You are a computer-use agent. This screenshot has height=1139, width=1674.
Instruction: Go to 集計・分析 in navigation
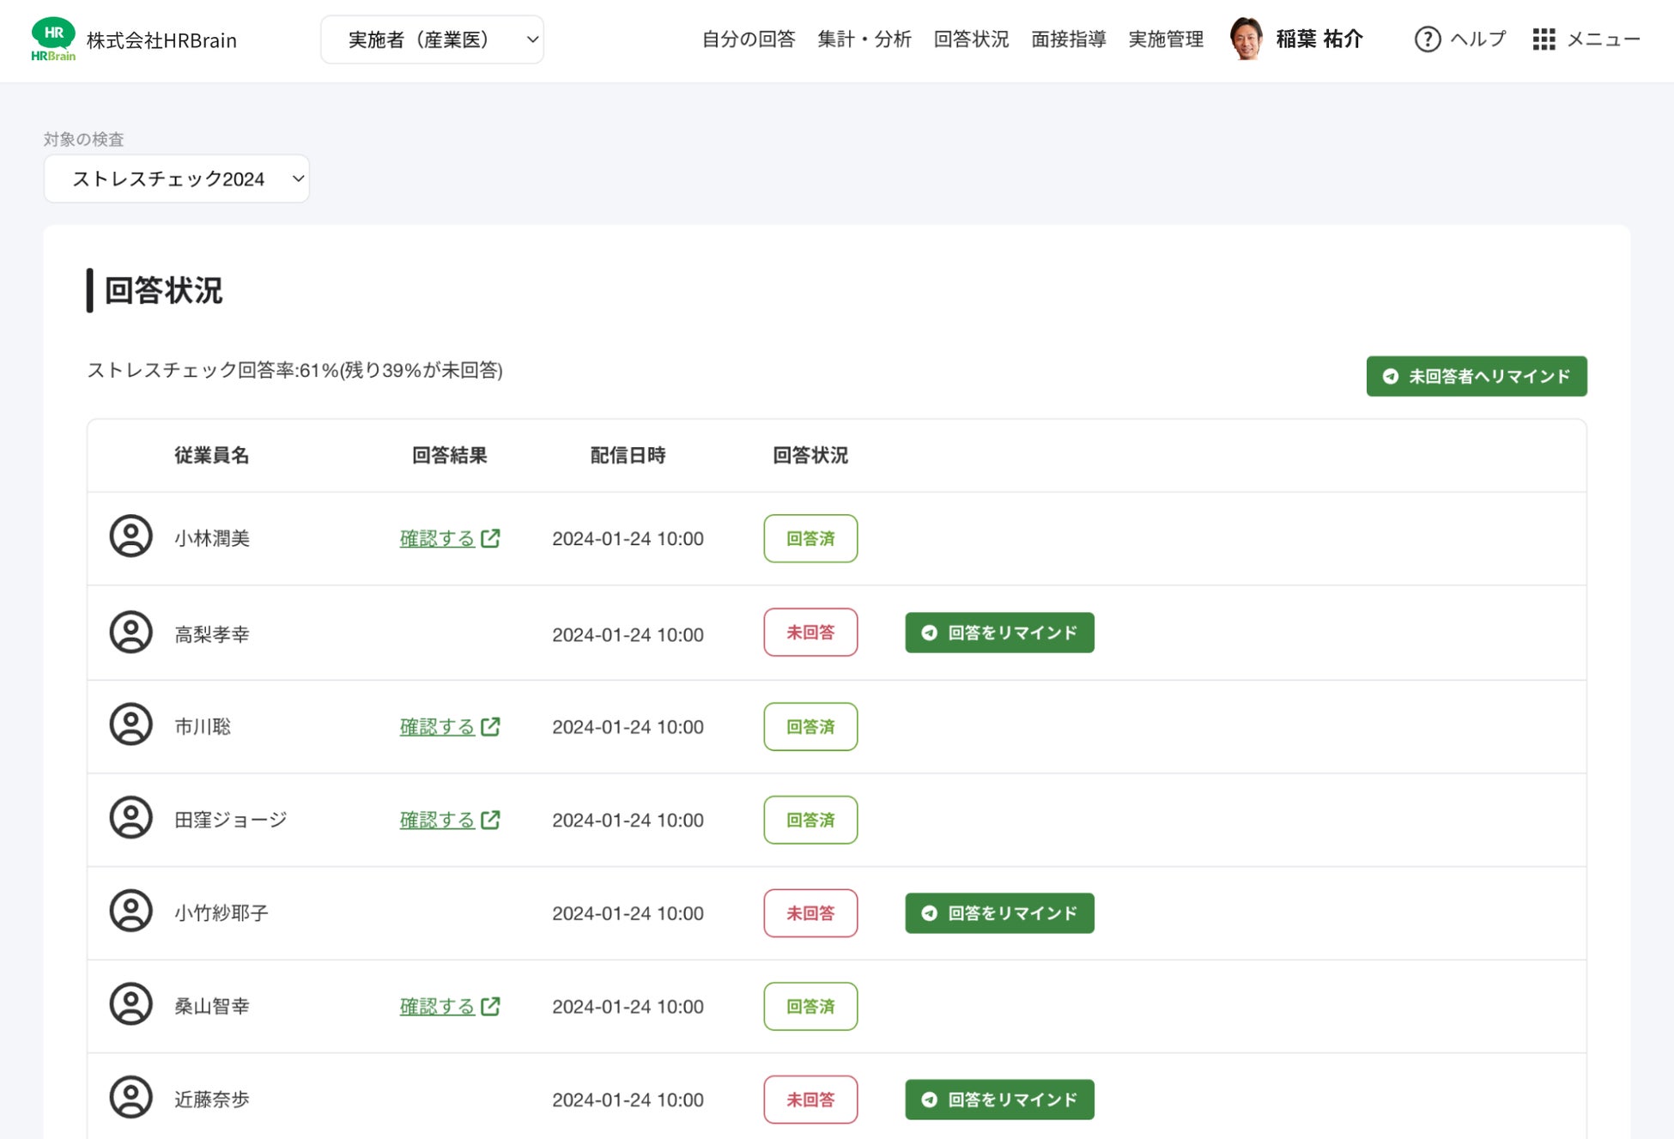(x=864, y=39)
